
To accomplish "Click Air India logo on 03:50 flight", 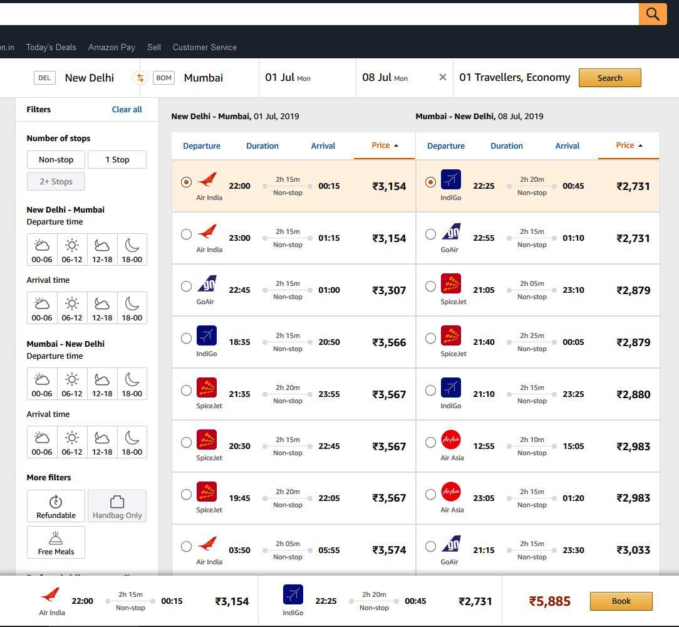I will [x=207, y=544].
